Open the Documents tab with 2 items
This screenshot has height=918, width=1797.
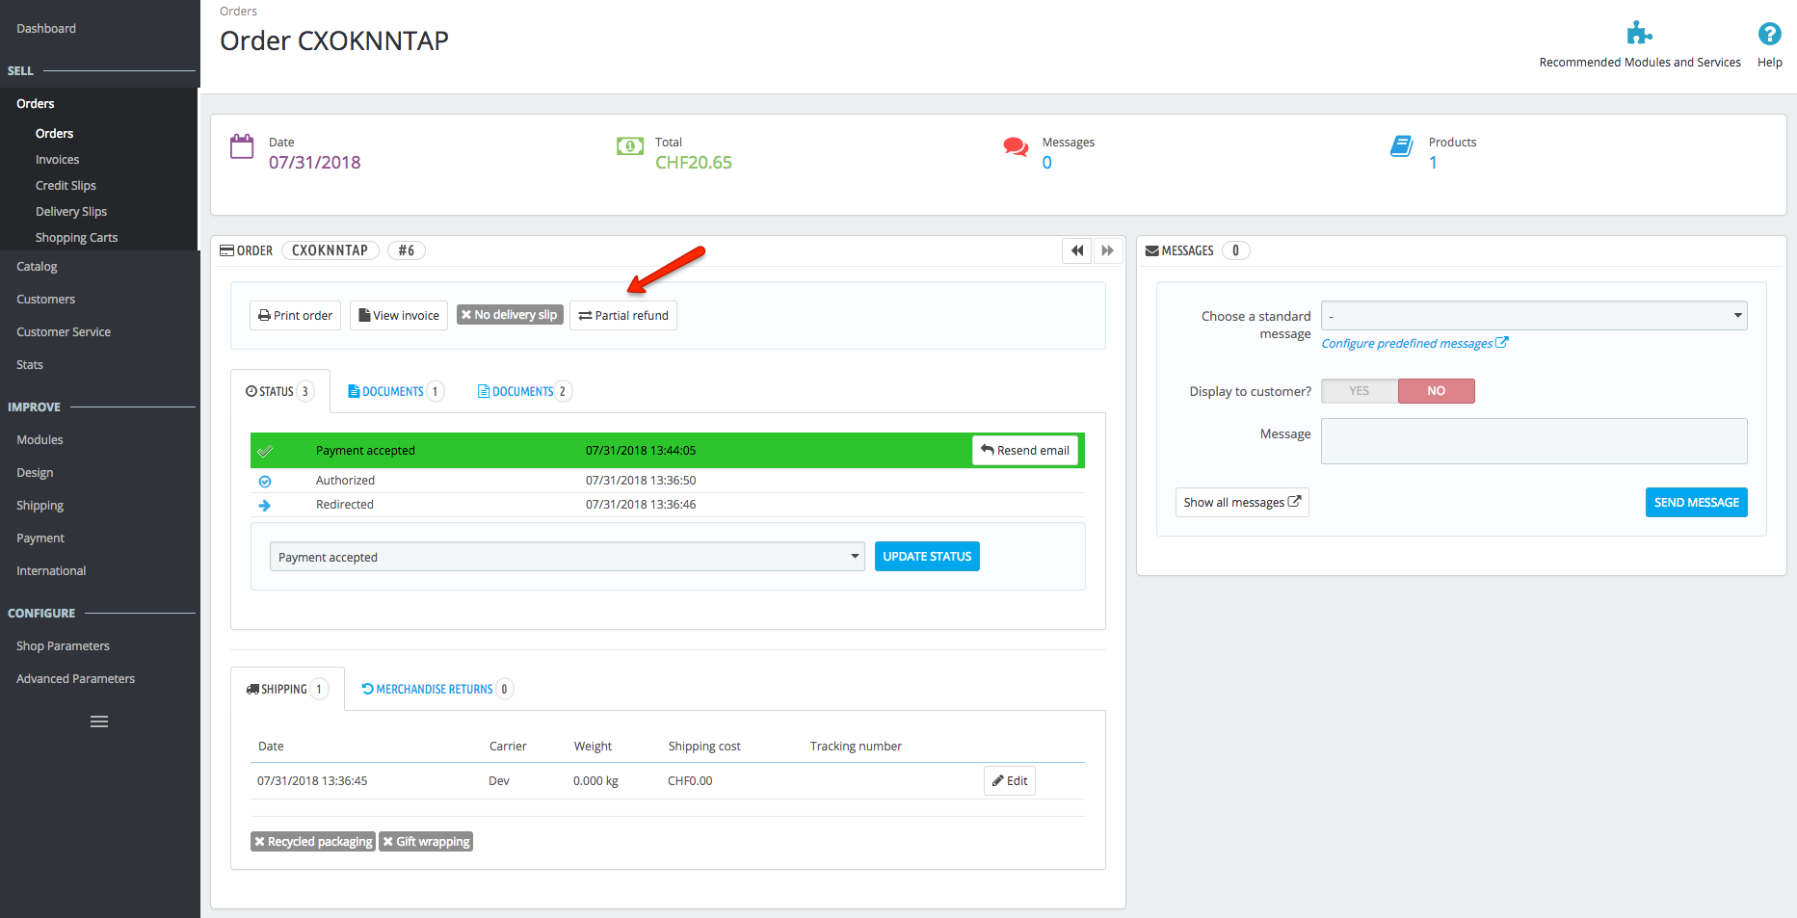click(522, 390)
